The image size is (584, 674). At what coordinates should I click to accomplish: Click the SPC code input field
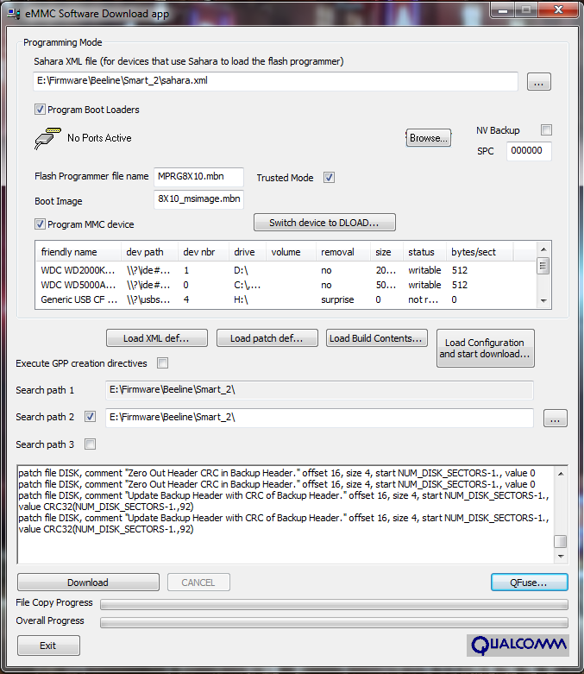(529, 151)
